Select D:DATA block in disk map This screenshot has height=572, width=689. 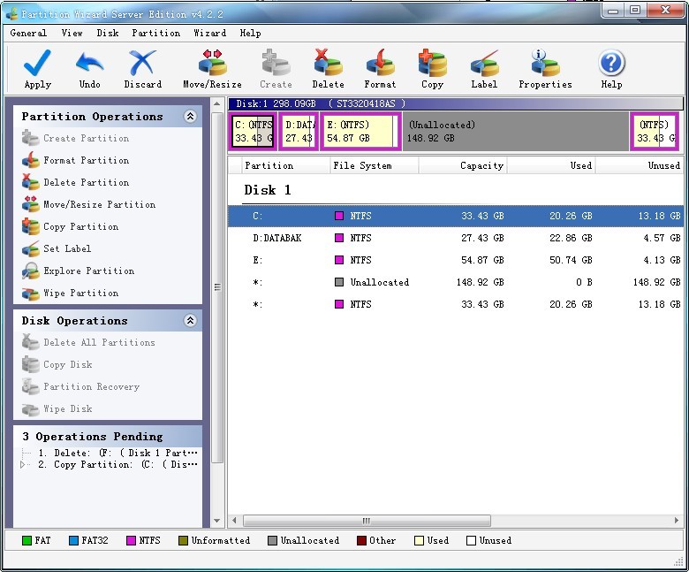click(x=299, y=131)
